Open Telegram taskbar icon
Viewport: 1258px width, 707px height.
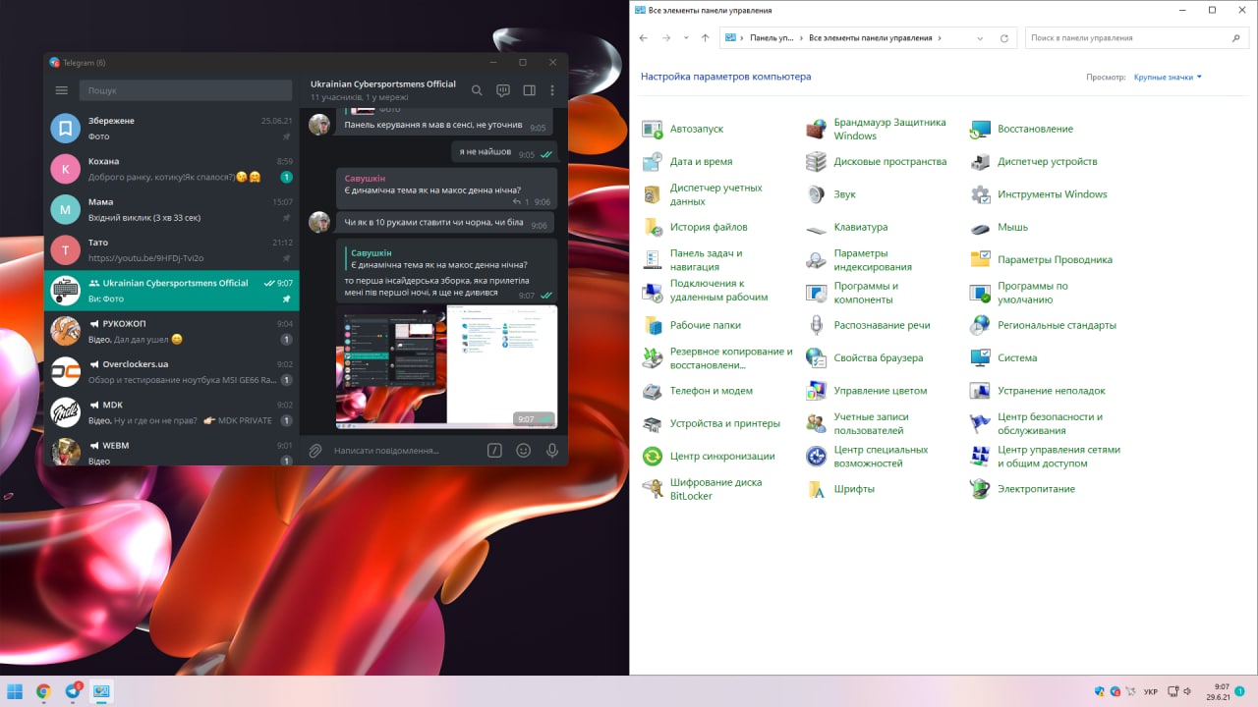click(73, 691)
